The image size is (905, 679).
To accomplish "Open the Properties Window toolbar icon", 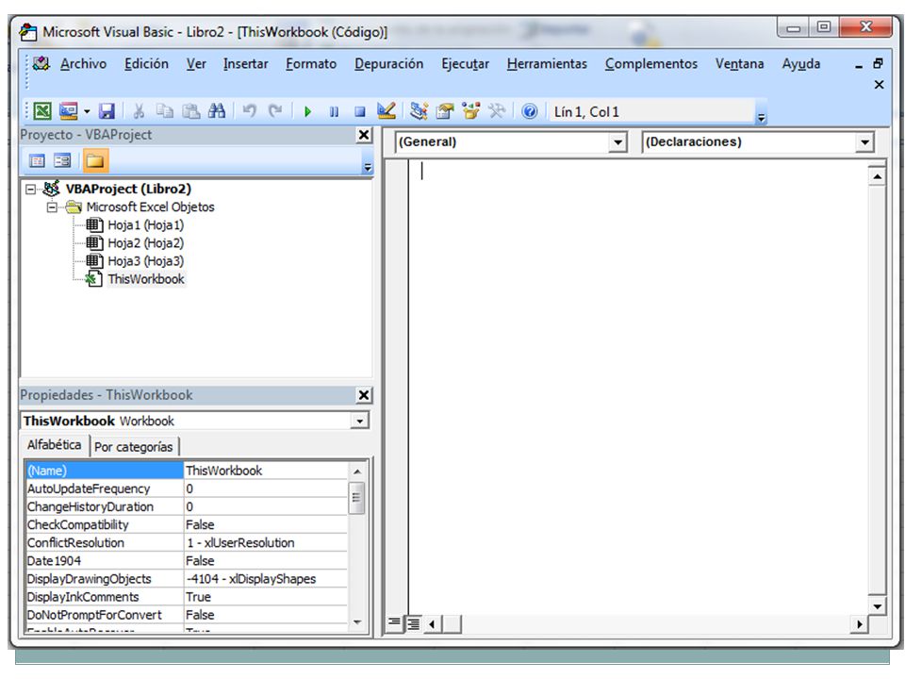I will (x=445, y=111).
